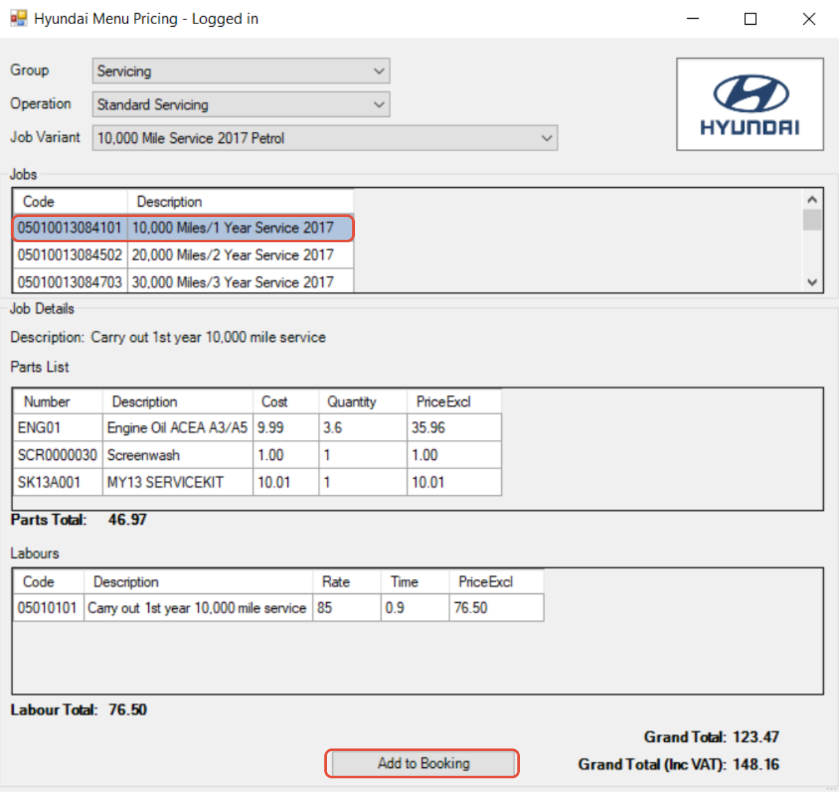Click the Jobs Description column header
Image resolution: width=839 pixels, height=792 pixels.
(240, 202)
